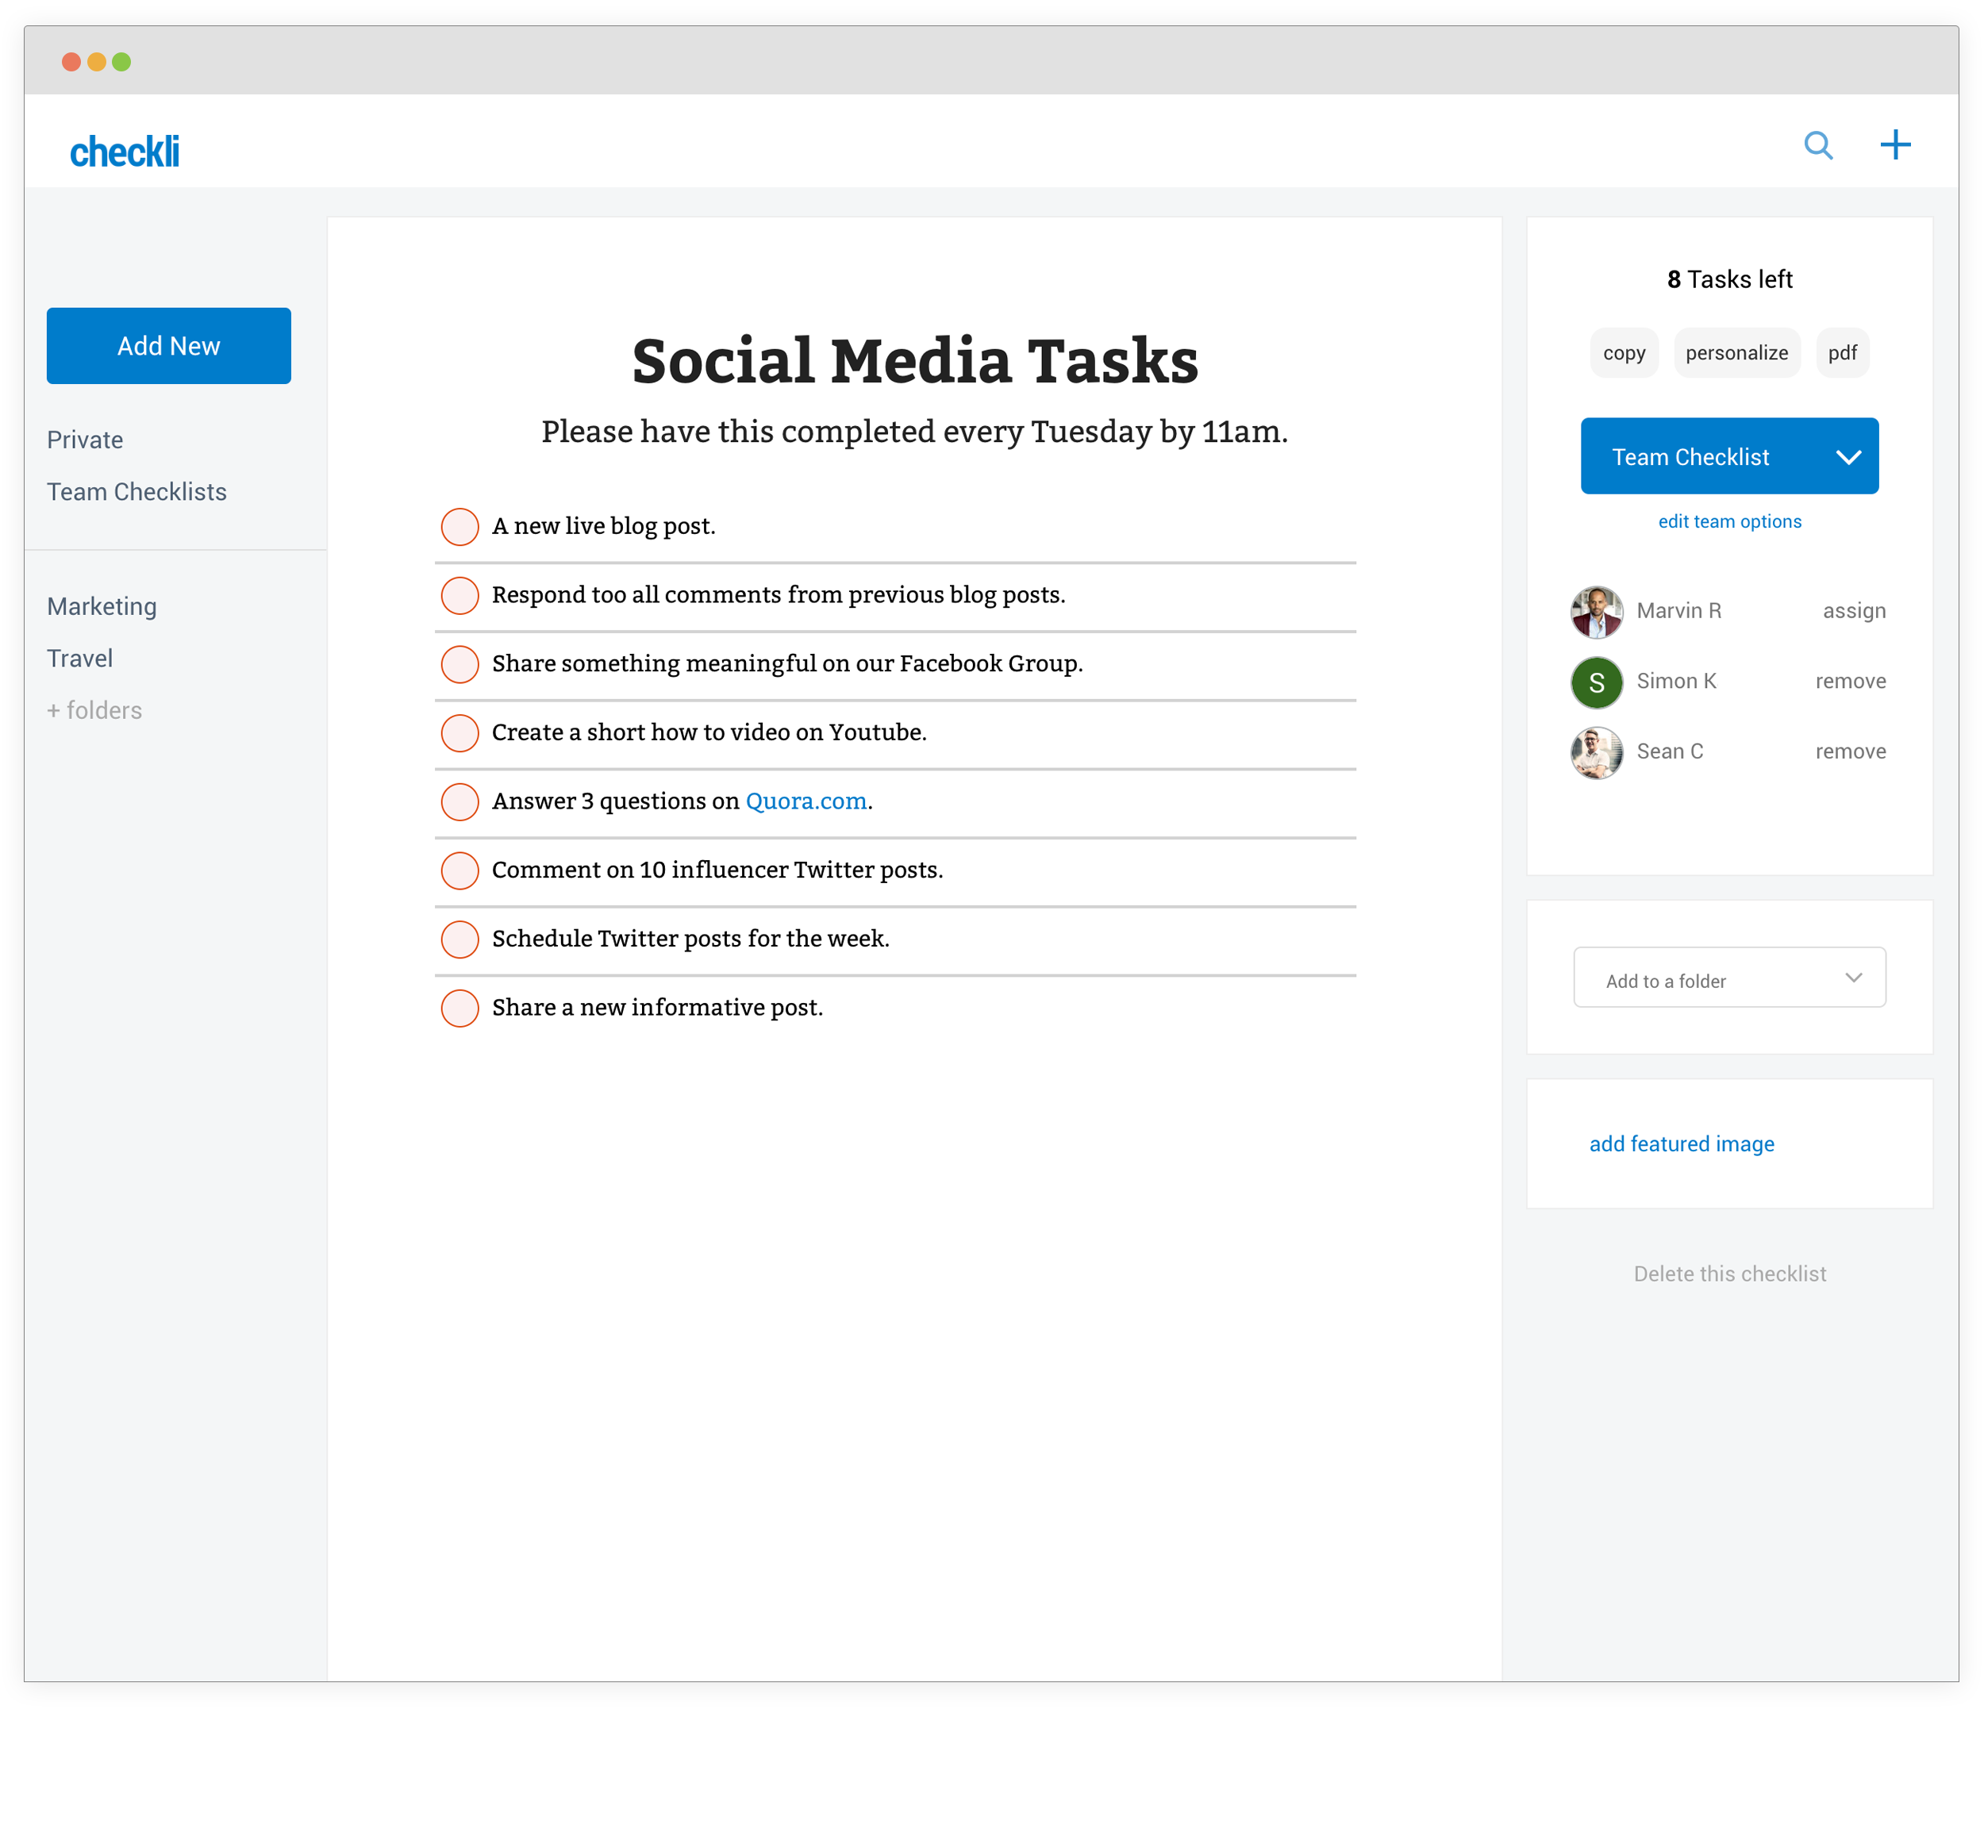Check the Facebook Group sharing task

click(x=459, y=663)
